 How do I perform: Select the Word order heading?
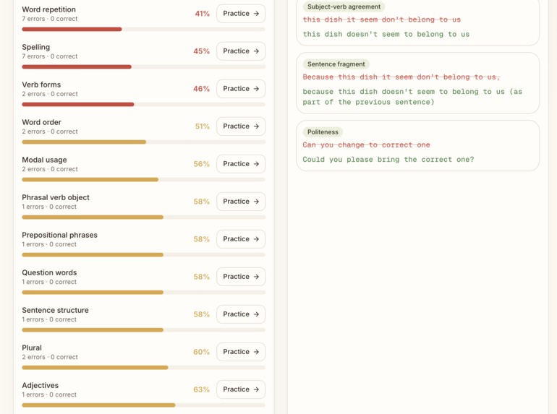click(x=41, y=122)
